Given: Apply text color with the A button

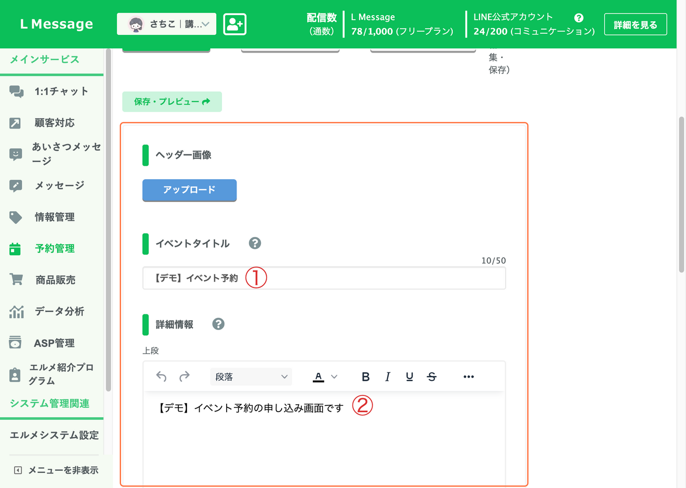Looking at the screenshot, I should coord(319,377).
